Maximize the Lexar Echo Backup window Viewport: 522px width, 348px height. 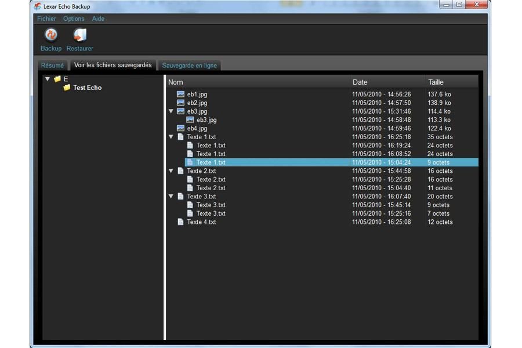459,5
